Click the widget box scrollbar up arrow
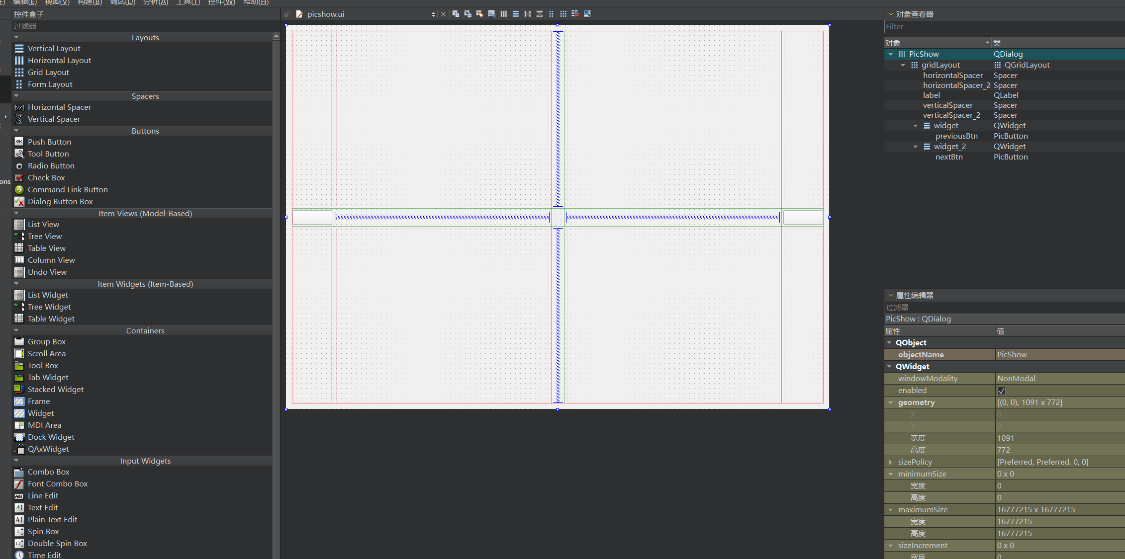This screenshot has width=1125, height=559. [x=276, y=36]
